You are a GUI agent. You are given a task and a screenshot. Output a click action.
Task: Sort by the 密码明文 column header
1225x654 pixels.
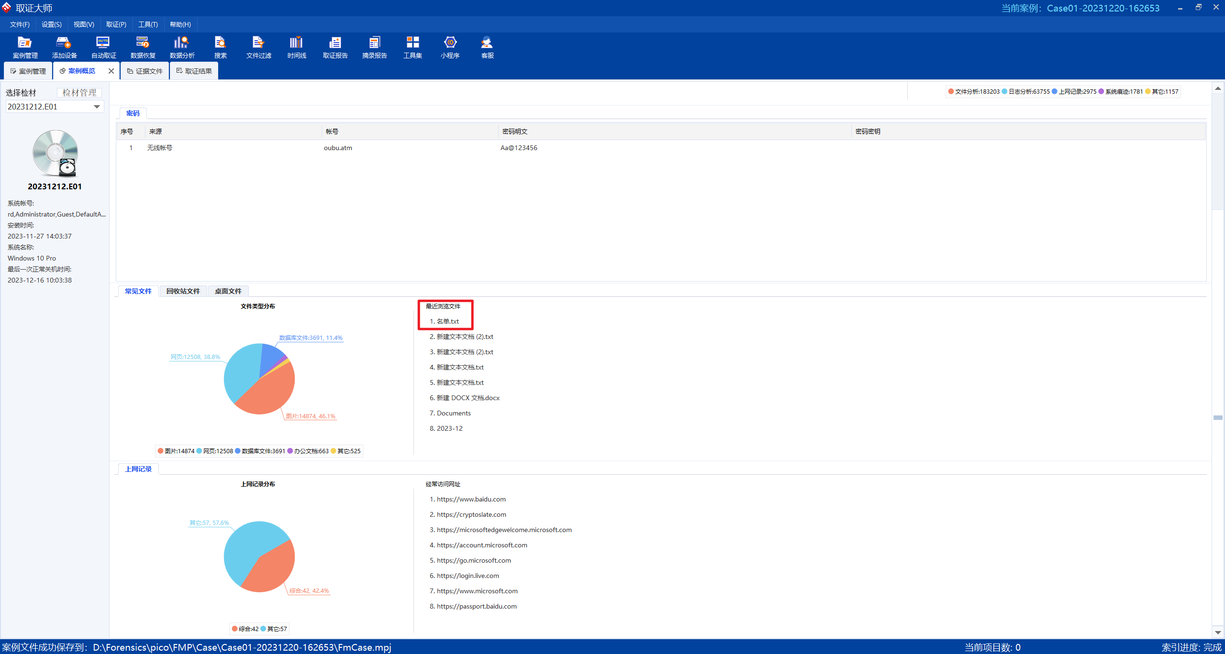[675, 131]
